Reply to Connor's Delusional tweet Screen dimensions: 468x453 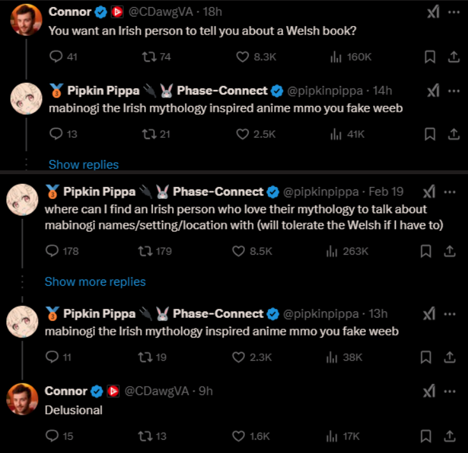(x=52, y=436)
